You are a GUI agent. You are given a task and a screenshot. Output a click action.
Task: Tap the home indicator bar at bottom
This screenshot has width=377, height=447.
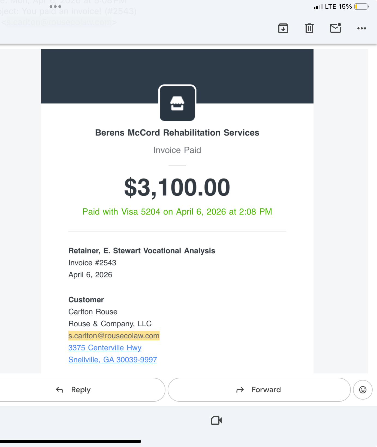(x=71, y=441)
